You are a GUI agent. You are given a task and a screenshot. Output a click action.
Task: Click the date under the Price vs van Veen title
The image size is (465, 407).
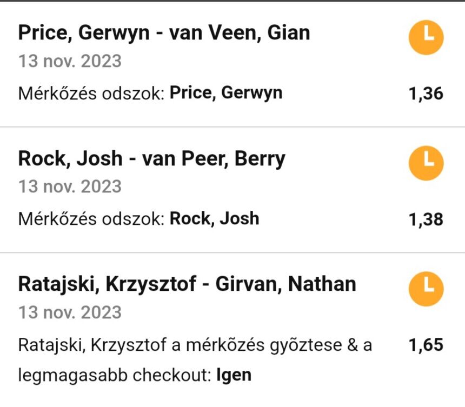pos(70,61)
